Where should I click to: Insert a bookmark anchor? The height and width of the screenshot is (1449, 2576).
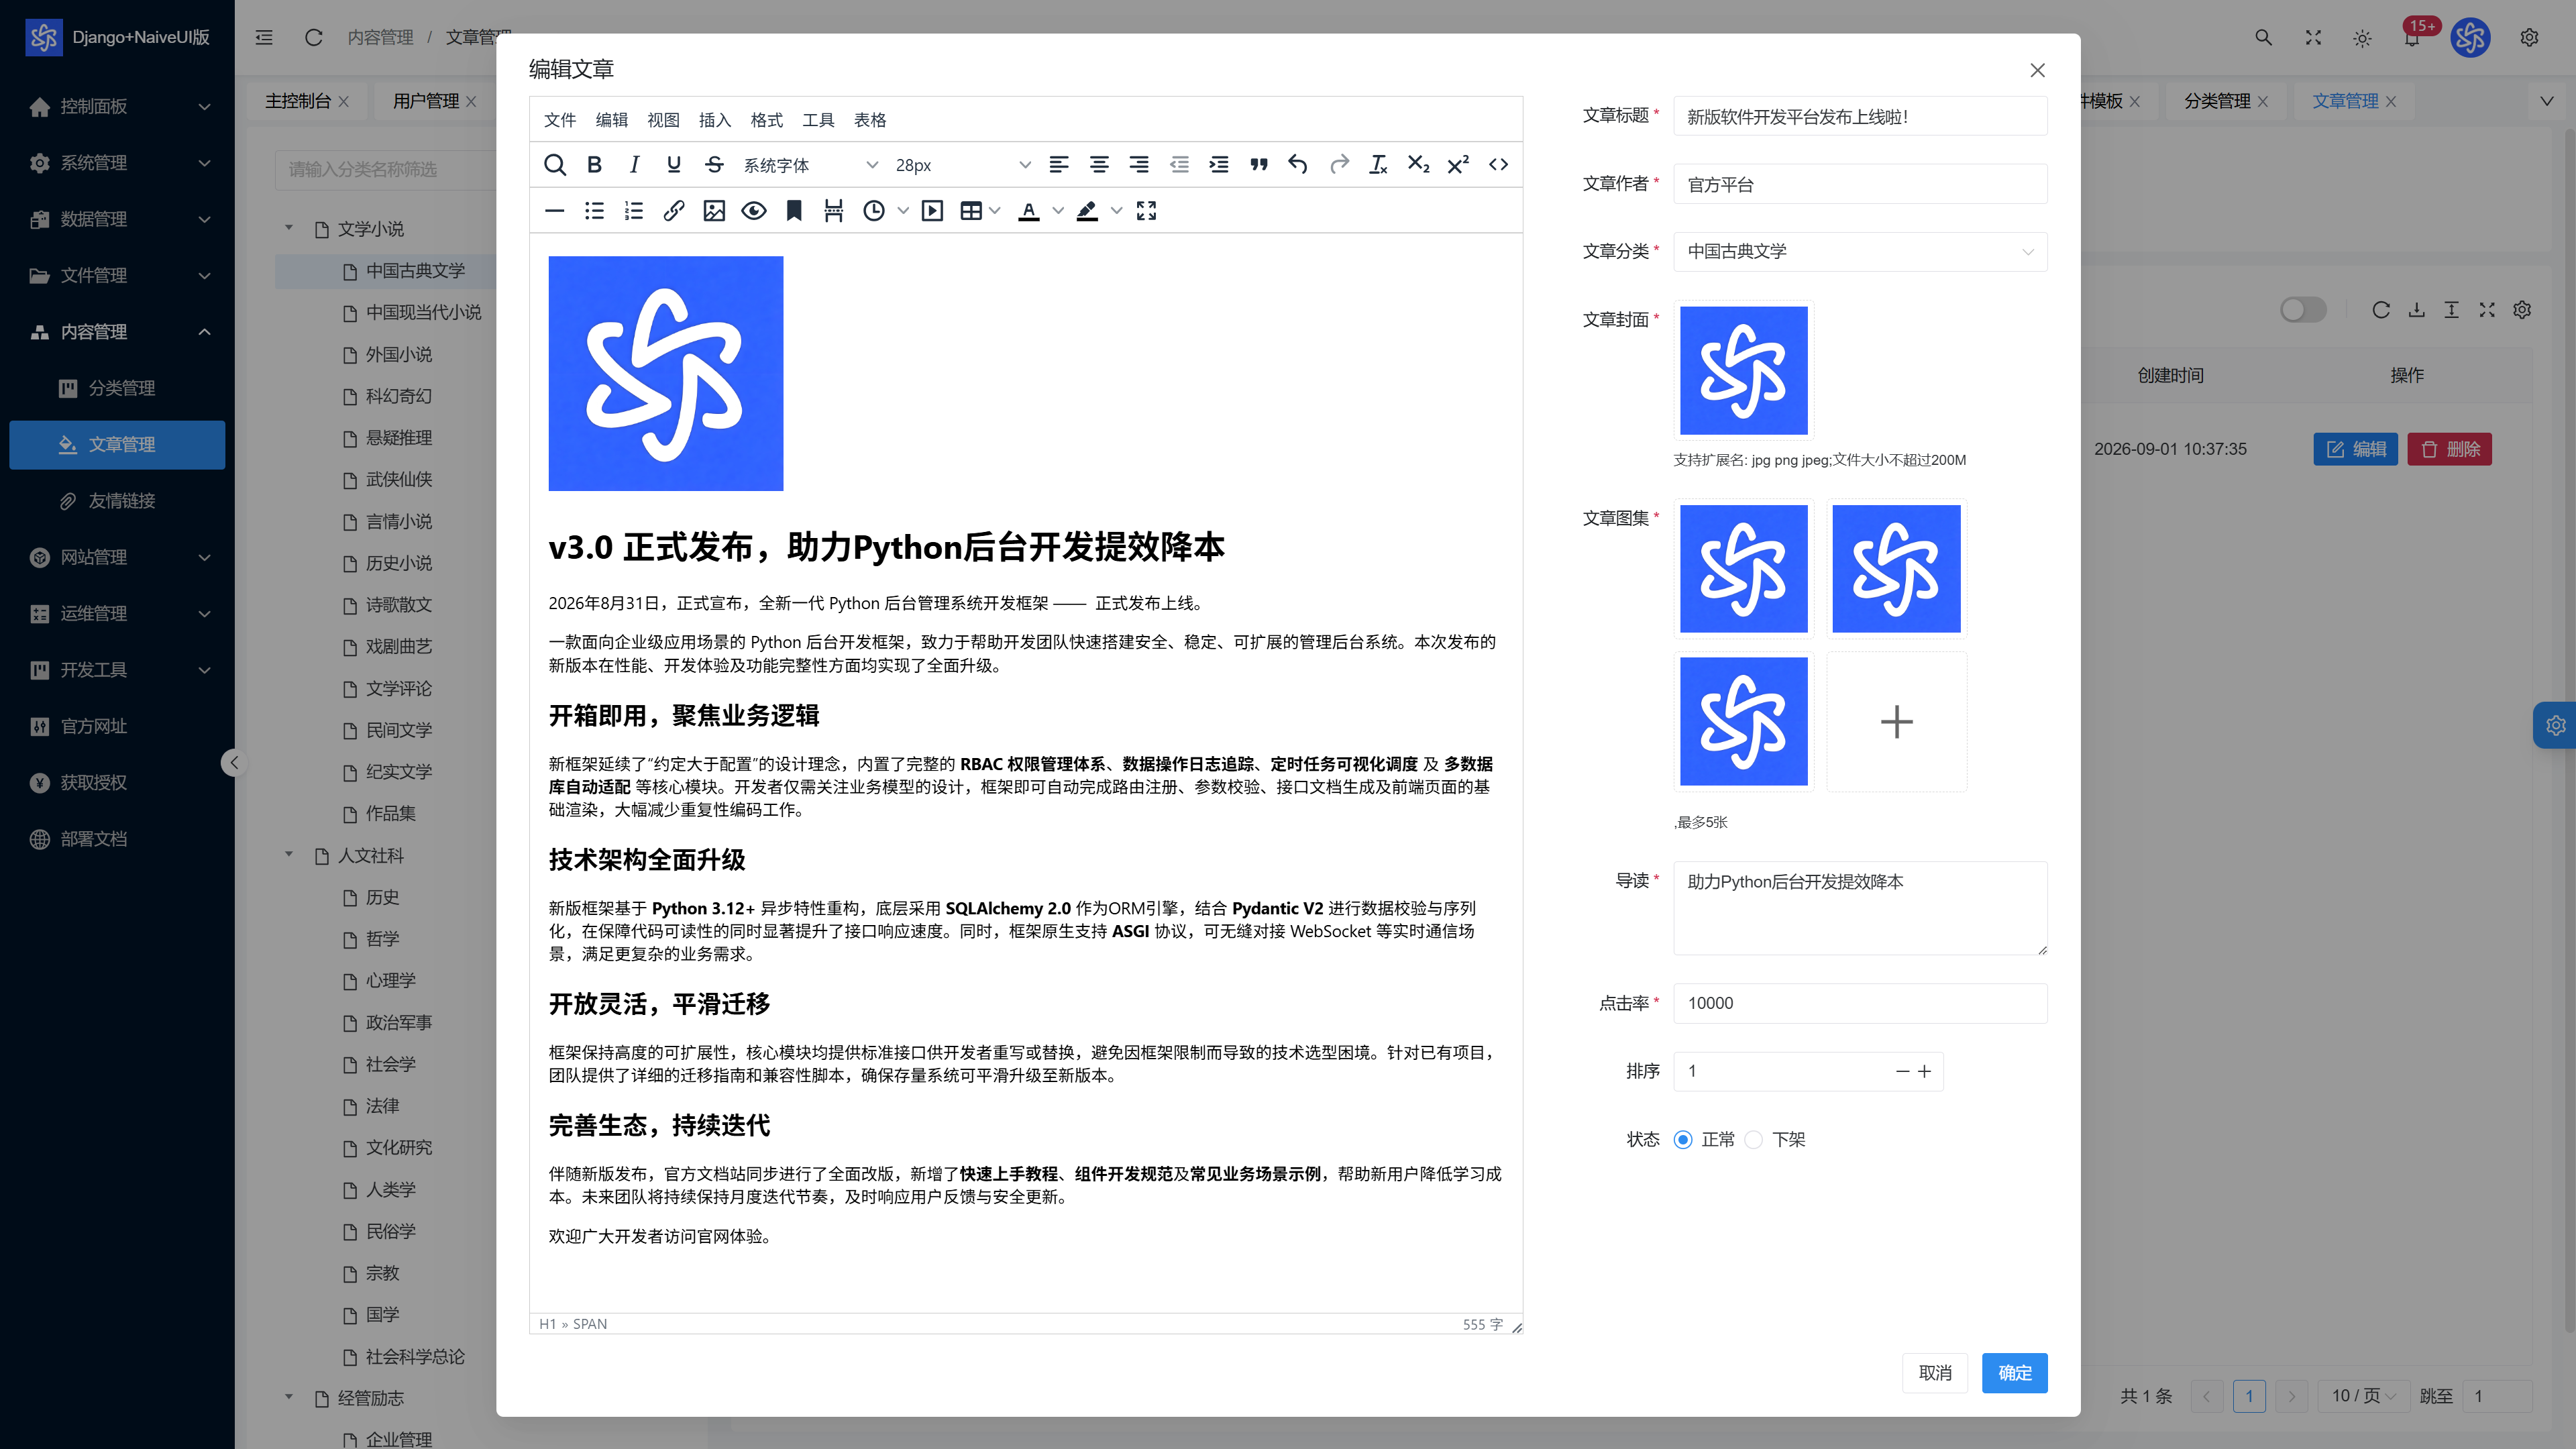coord(794,211)
